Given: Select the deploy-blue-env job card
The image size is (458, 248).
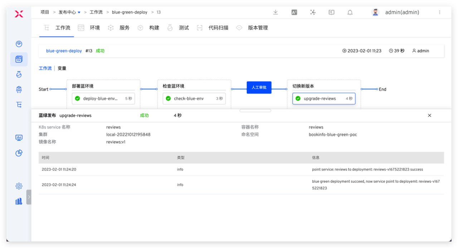Looking at the screenshot, I should coord(103,99).
